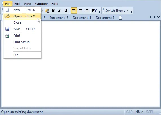Select Align Left paragraph icon
The width and height of the screenshot is (161, 115).
[x=74, y=11]
